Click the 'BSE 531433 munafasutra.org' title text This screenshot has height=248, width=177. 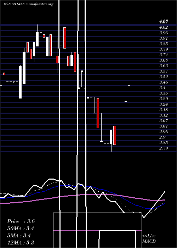[x=28, y=4]
